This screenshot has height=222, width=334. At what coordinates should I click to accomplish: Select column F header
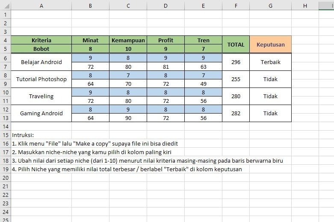click(236, 6)
